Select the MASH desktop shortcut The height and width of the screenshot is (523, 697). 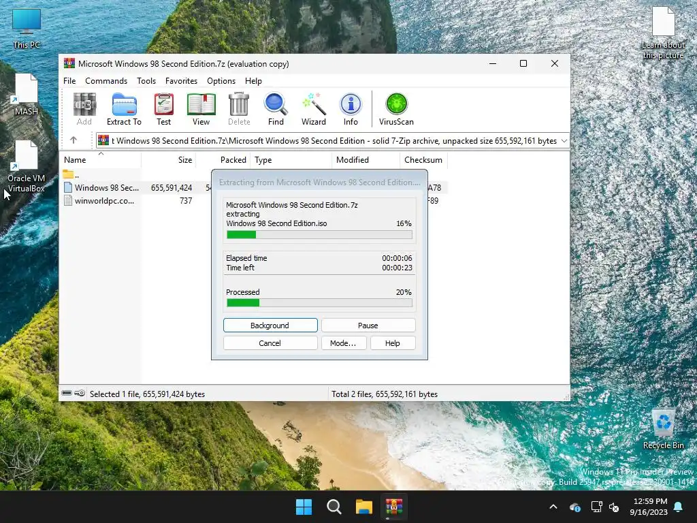pos(27,94)
